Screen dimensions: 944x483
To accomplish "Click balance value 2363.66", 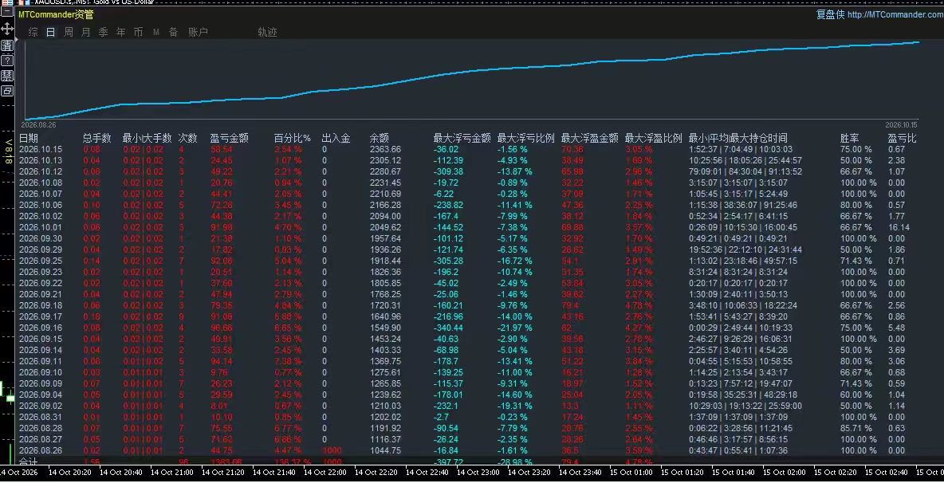I will click(385, 149).
